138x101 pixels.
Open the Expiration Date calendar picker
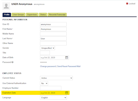(x=67, y=93)
